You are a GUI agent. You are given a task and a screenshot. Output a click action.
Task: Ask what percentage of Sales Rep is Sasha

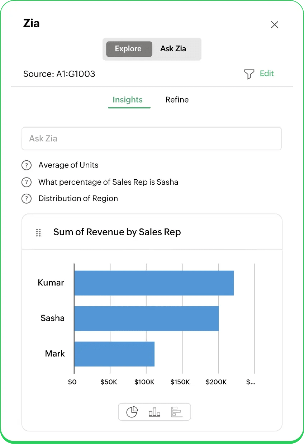pyautogui.click(x=108, y=182)
